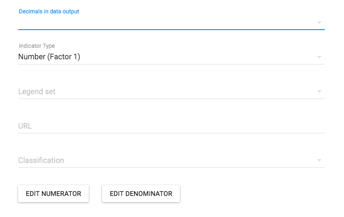Open the Decimals in data output select field
Screen dimensions: 344x217
click(167, 22)
